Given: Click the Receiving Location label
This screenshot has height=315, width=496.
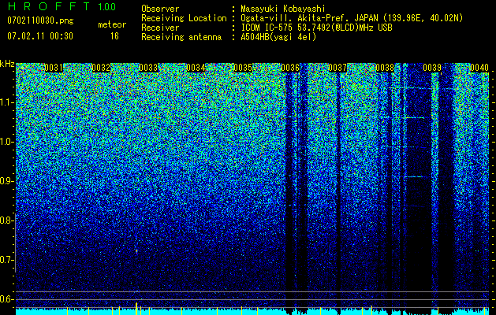Looking at the screenshot, I should coord(184,18).
